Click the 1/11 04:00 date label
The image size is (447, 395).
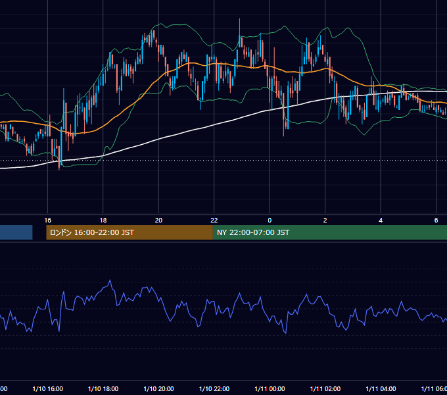381,388
